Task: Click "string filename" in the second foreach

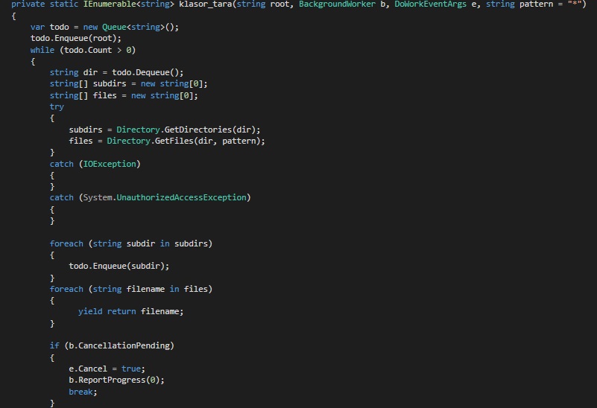Action: pos(129,290)
